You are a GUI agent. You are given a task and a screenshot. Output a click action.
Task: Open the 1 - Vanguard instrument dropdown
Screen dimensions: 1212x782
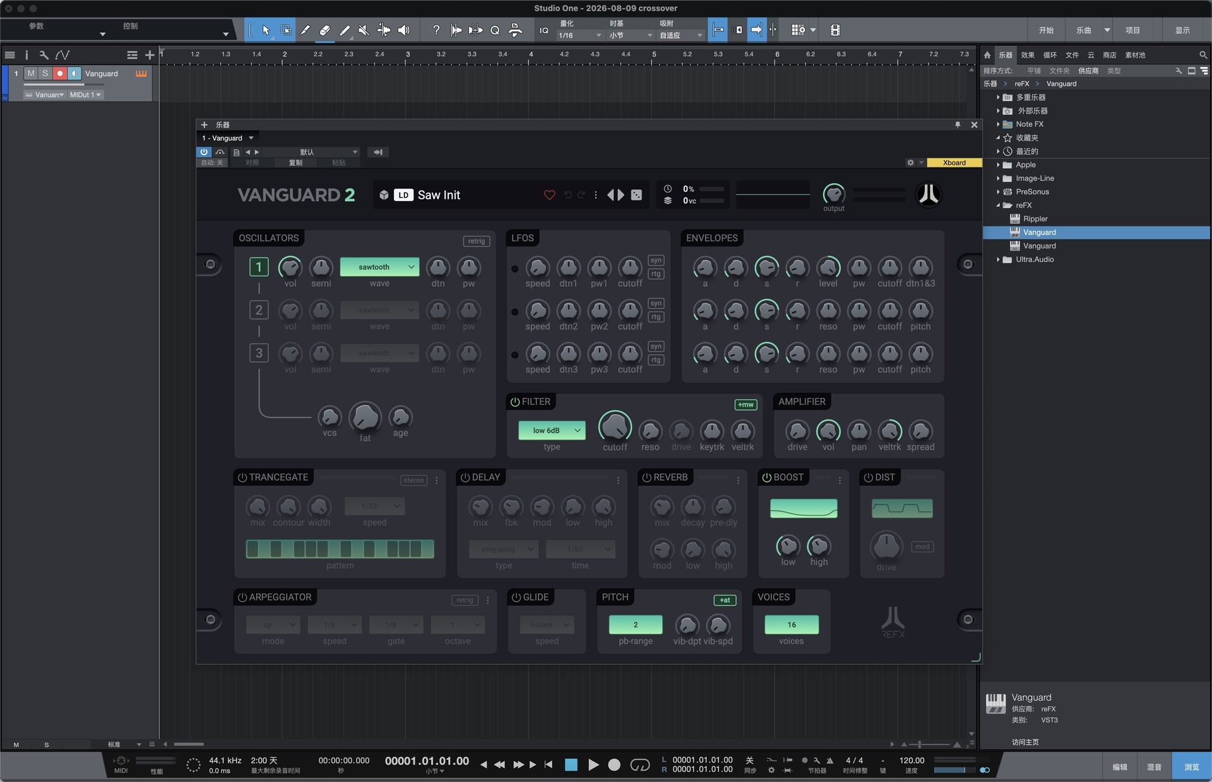[227, 138]
